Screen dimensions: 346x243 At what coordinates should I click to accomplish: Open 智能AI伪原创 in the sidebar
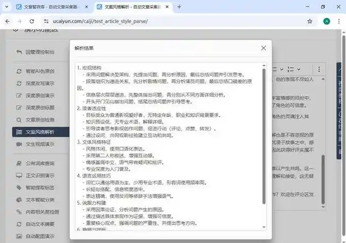point(35,71)
